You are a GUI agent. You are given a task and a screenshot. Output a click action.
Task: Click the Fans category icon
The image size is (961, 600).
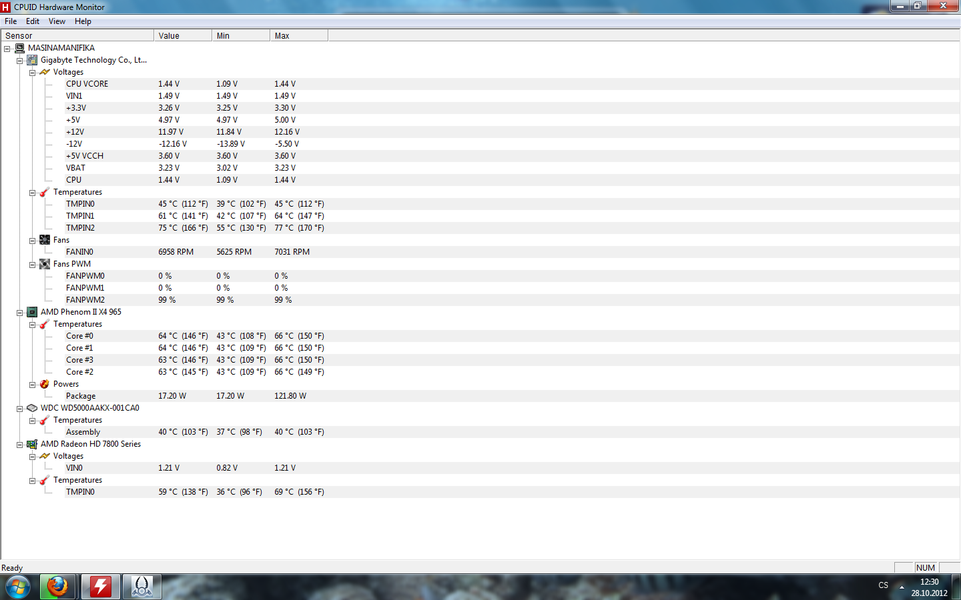tap(45, 240)
